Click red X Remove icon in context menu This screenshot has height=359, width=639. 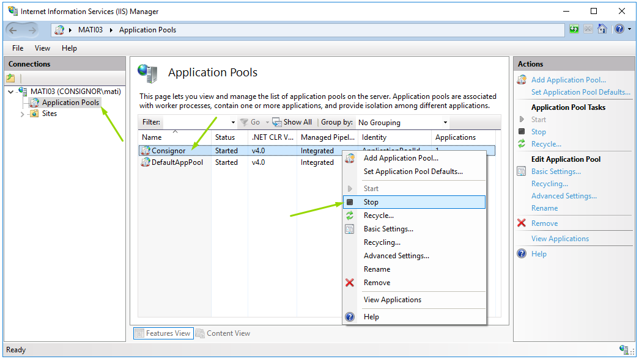coord(350,283)
